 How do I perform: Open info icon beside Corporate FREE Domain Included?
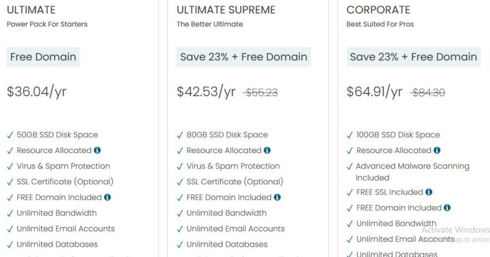[x=447, y=207]
